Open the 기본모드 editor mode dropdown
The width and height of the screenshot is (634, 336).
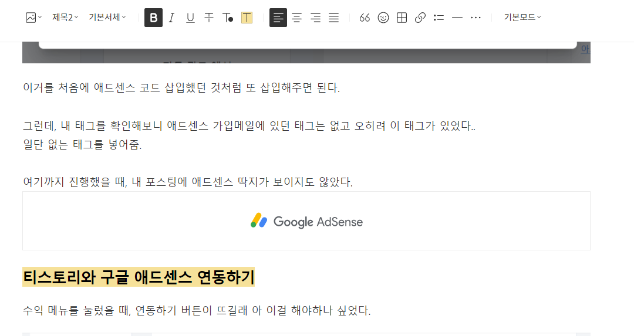point(522,18)
